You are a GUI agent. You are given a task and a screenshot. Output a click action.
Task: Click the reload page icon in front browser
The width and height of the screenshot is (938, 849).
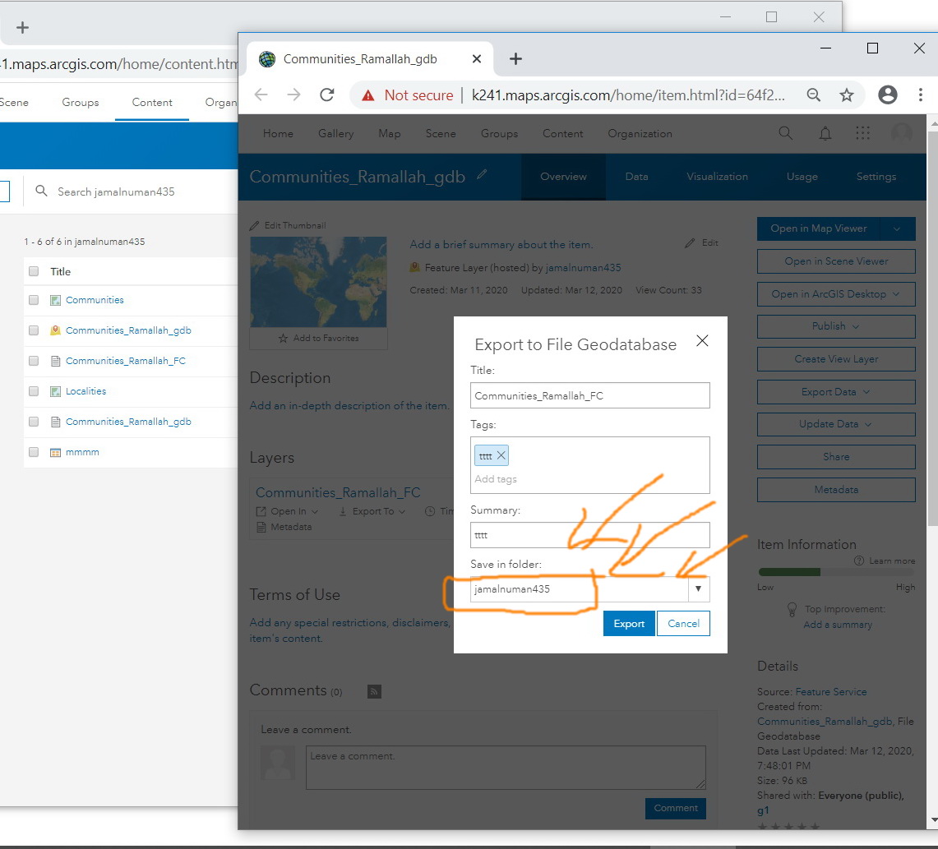click(x=326, y=95)
